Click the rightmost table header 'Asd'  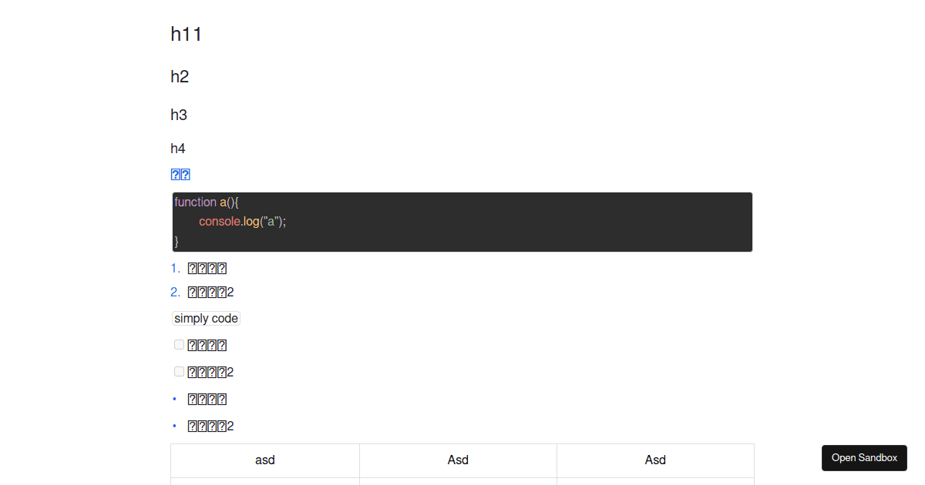click(x=654, y=460)
